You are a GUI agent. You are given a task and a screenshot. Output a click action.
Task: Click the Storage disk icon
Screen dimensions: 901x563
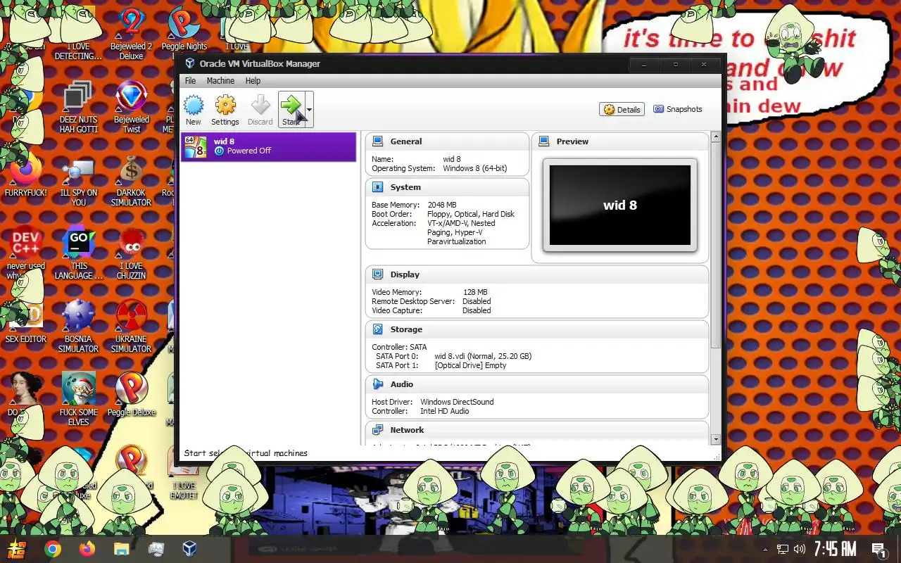(378, 329)
